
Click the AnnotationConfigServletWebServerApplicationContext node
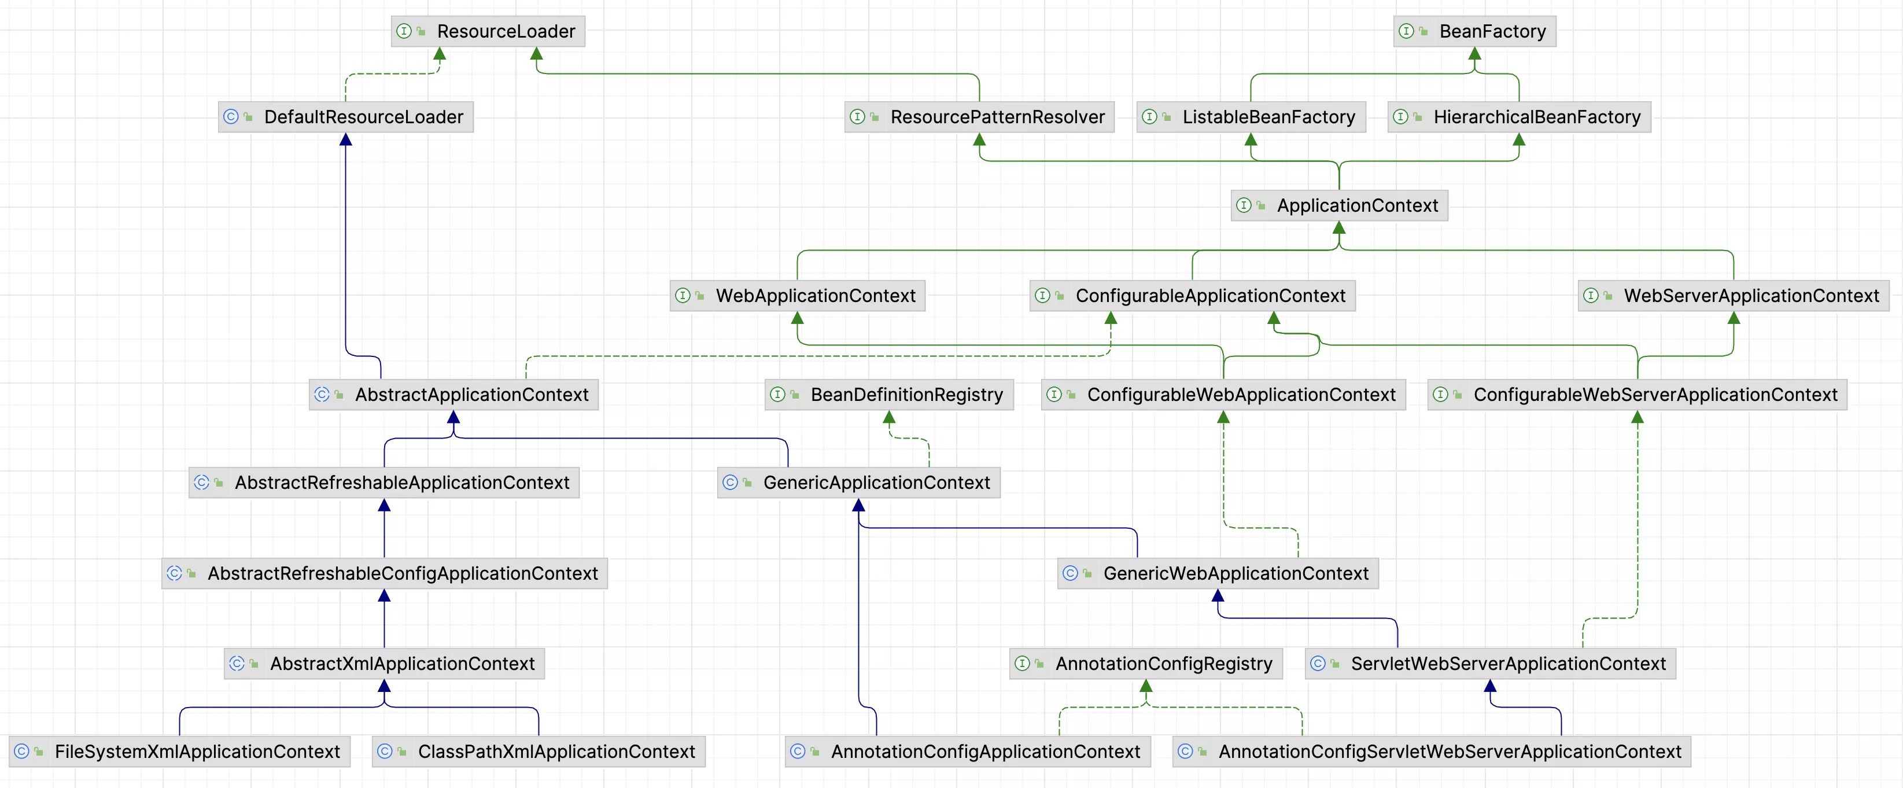coord(1432,752)
